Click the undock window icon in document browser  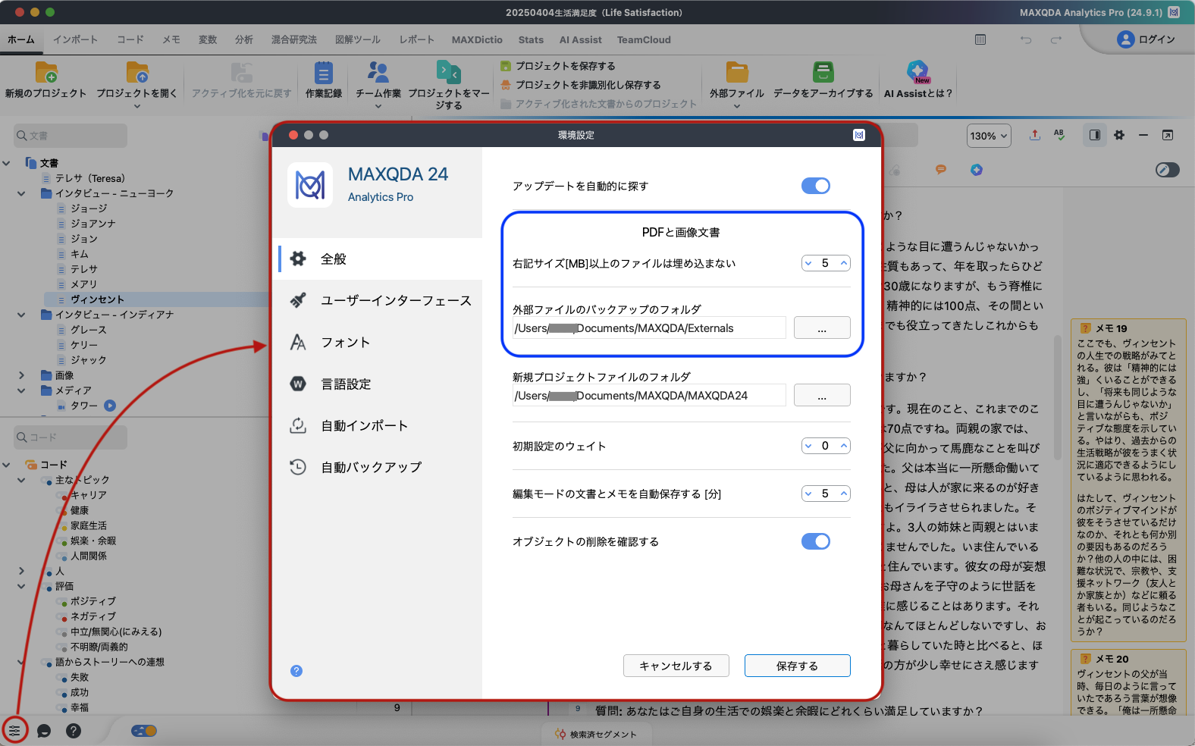point(1168,135)
